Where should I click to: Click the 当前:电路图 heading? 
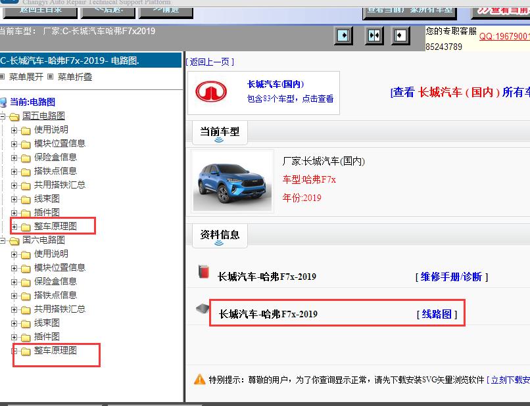pos(32,102)
